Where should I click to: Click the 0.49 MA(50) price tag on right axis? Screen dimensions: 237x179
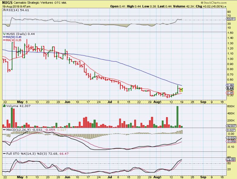tap(230, 85)
